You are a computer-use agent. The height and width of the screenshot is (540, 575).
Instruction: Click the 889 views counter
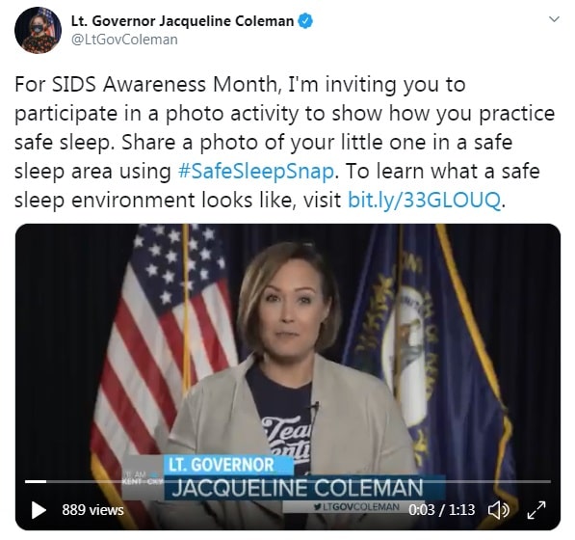pos(92,510)
